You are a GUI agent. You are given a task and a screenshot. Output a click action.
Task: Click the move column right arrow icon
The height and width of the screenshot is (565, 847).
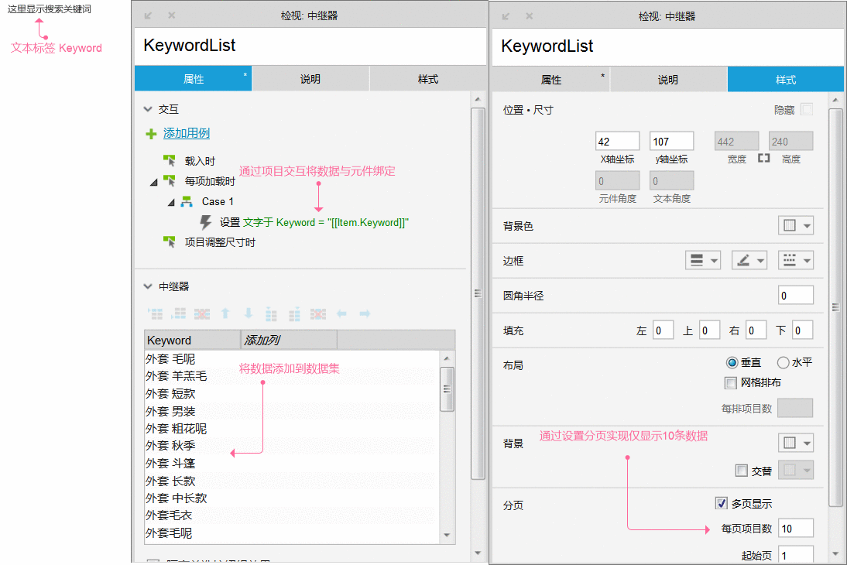point(365,313)
